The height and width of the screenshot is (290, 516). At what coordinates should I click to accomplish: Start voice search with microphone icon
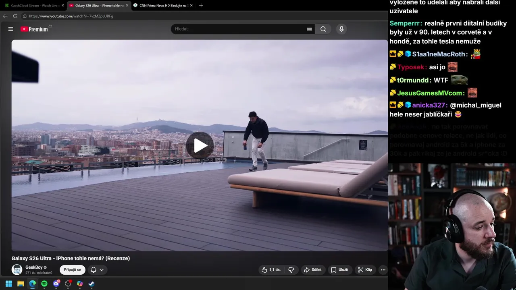coord(341,29)
